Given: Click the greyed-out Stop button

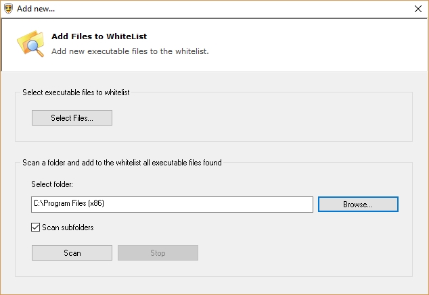Looking at the screenshot, I should tap(158, 253).
